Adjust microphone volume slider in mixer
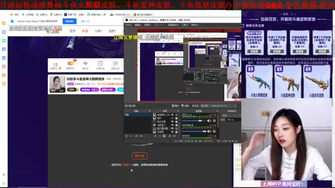335x188 pixels. click(x=194, y=121)
